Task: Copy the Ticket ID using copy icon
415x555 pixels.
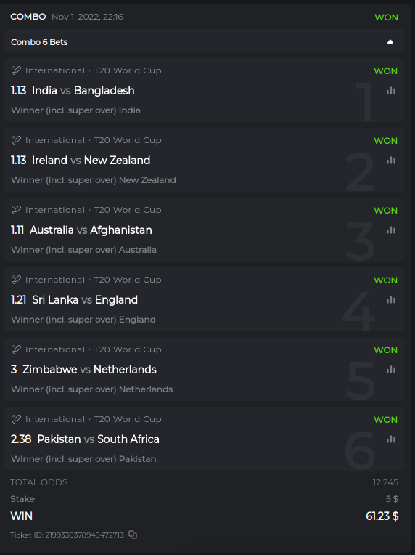Action: (133, 535)
